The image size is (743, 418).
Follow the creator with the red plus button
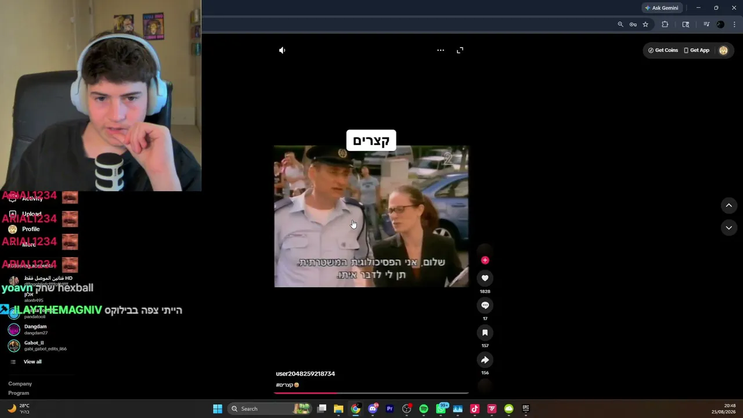(x=485, y=260)
